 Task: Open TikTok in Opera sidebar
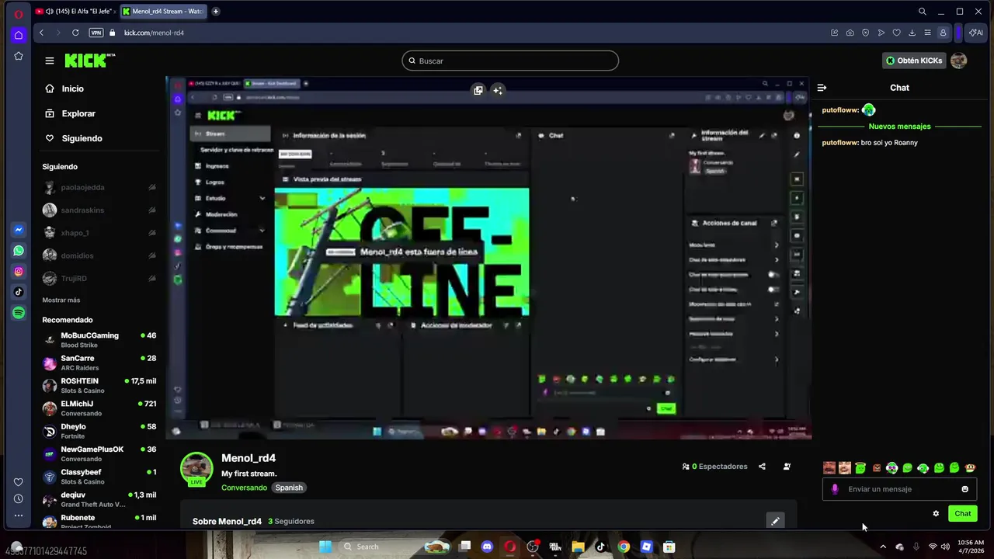19,292
